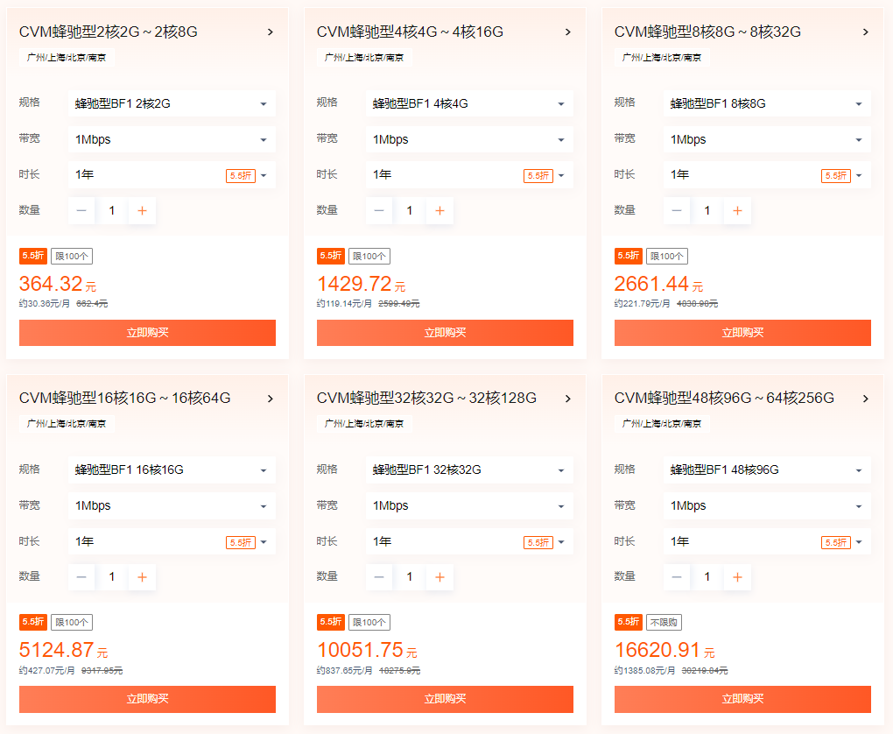Open the CVM蜂驰型16核16G~16核64G title
The image size is (893, 734).
[124, 399]
